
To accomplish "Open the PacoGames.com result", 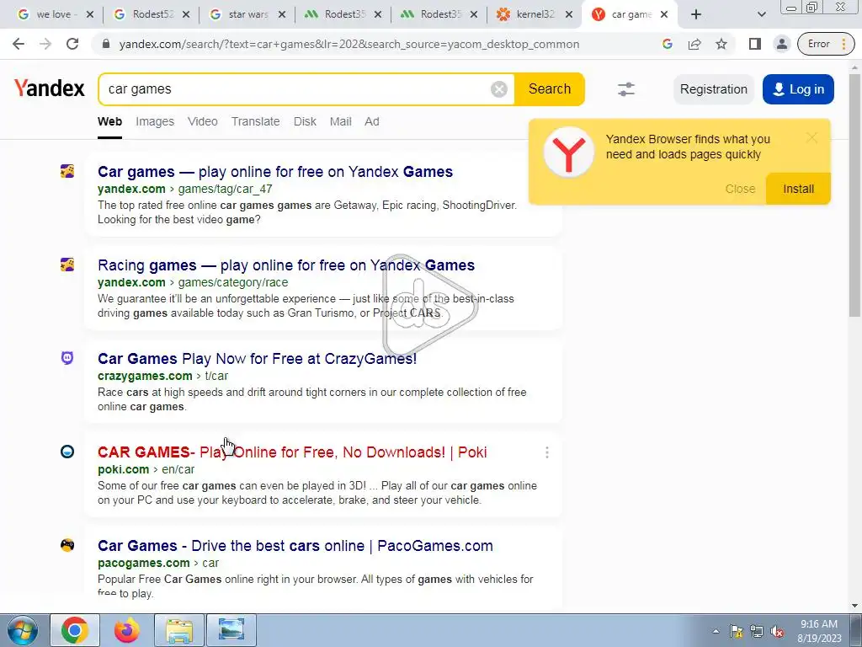I will tap(295, 546).
